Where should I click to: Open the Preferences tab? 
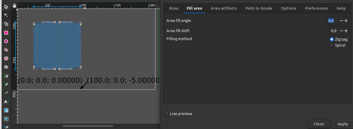tap(316, 8)
